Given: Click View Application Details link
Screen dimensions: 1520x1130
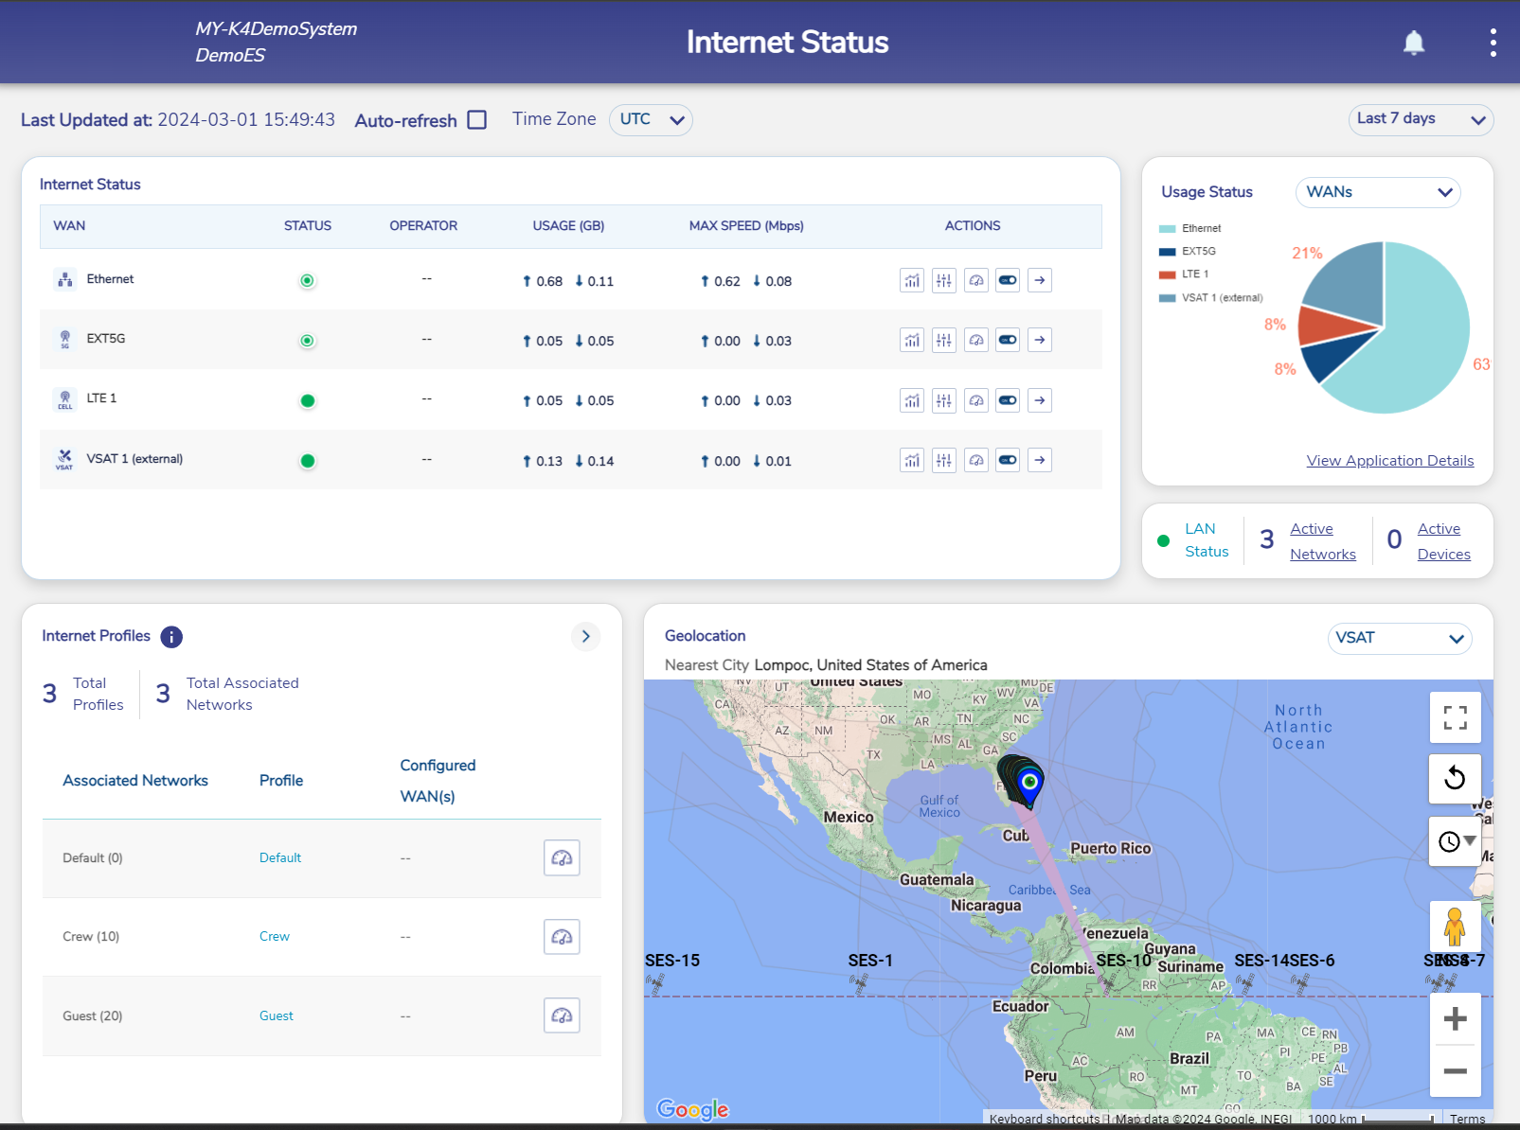Looking at the screenshot, I should click(1389, 461).
